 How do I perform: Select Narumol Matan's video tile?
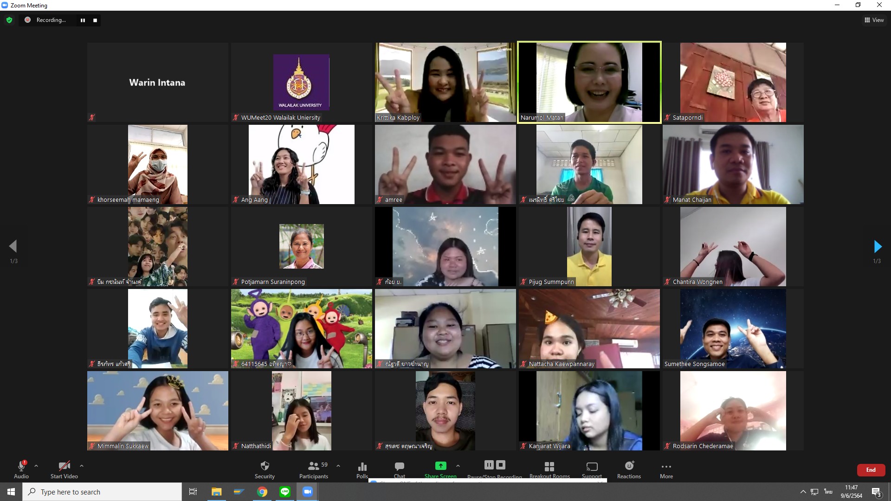(589, 83)
